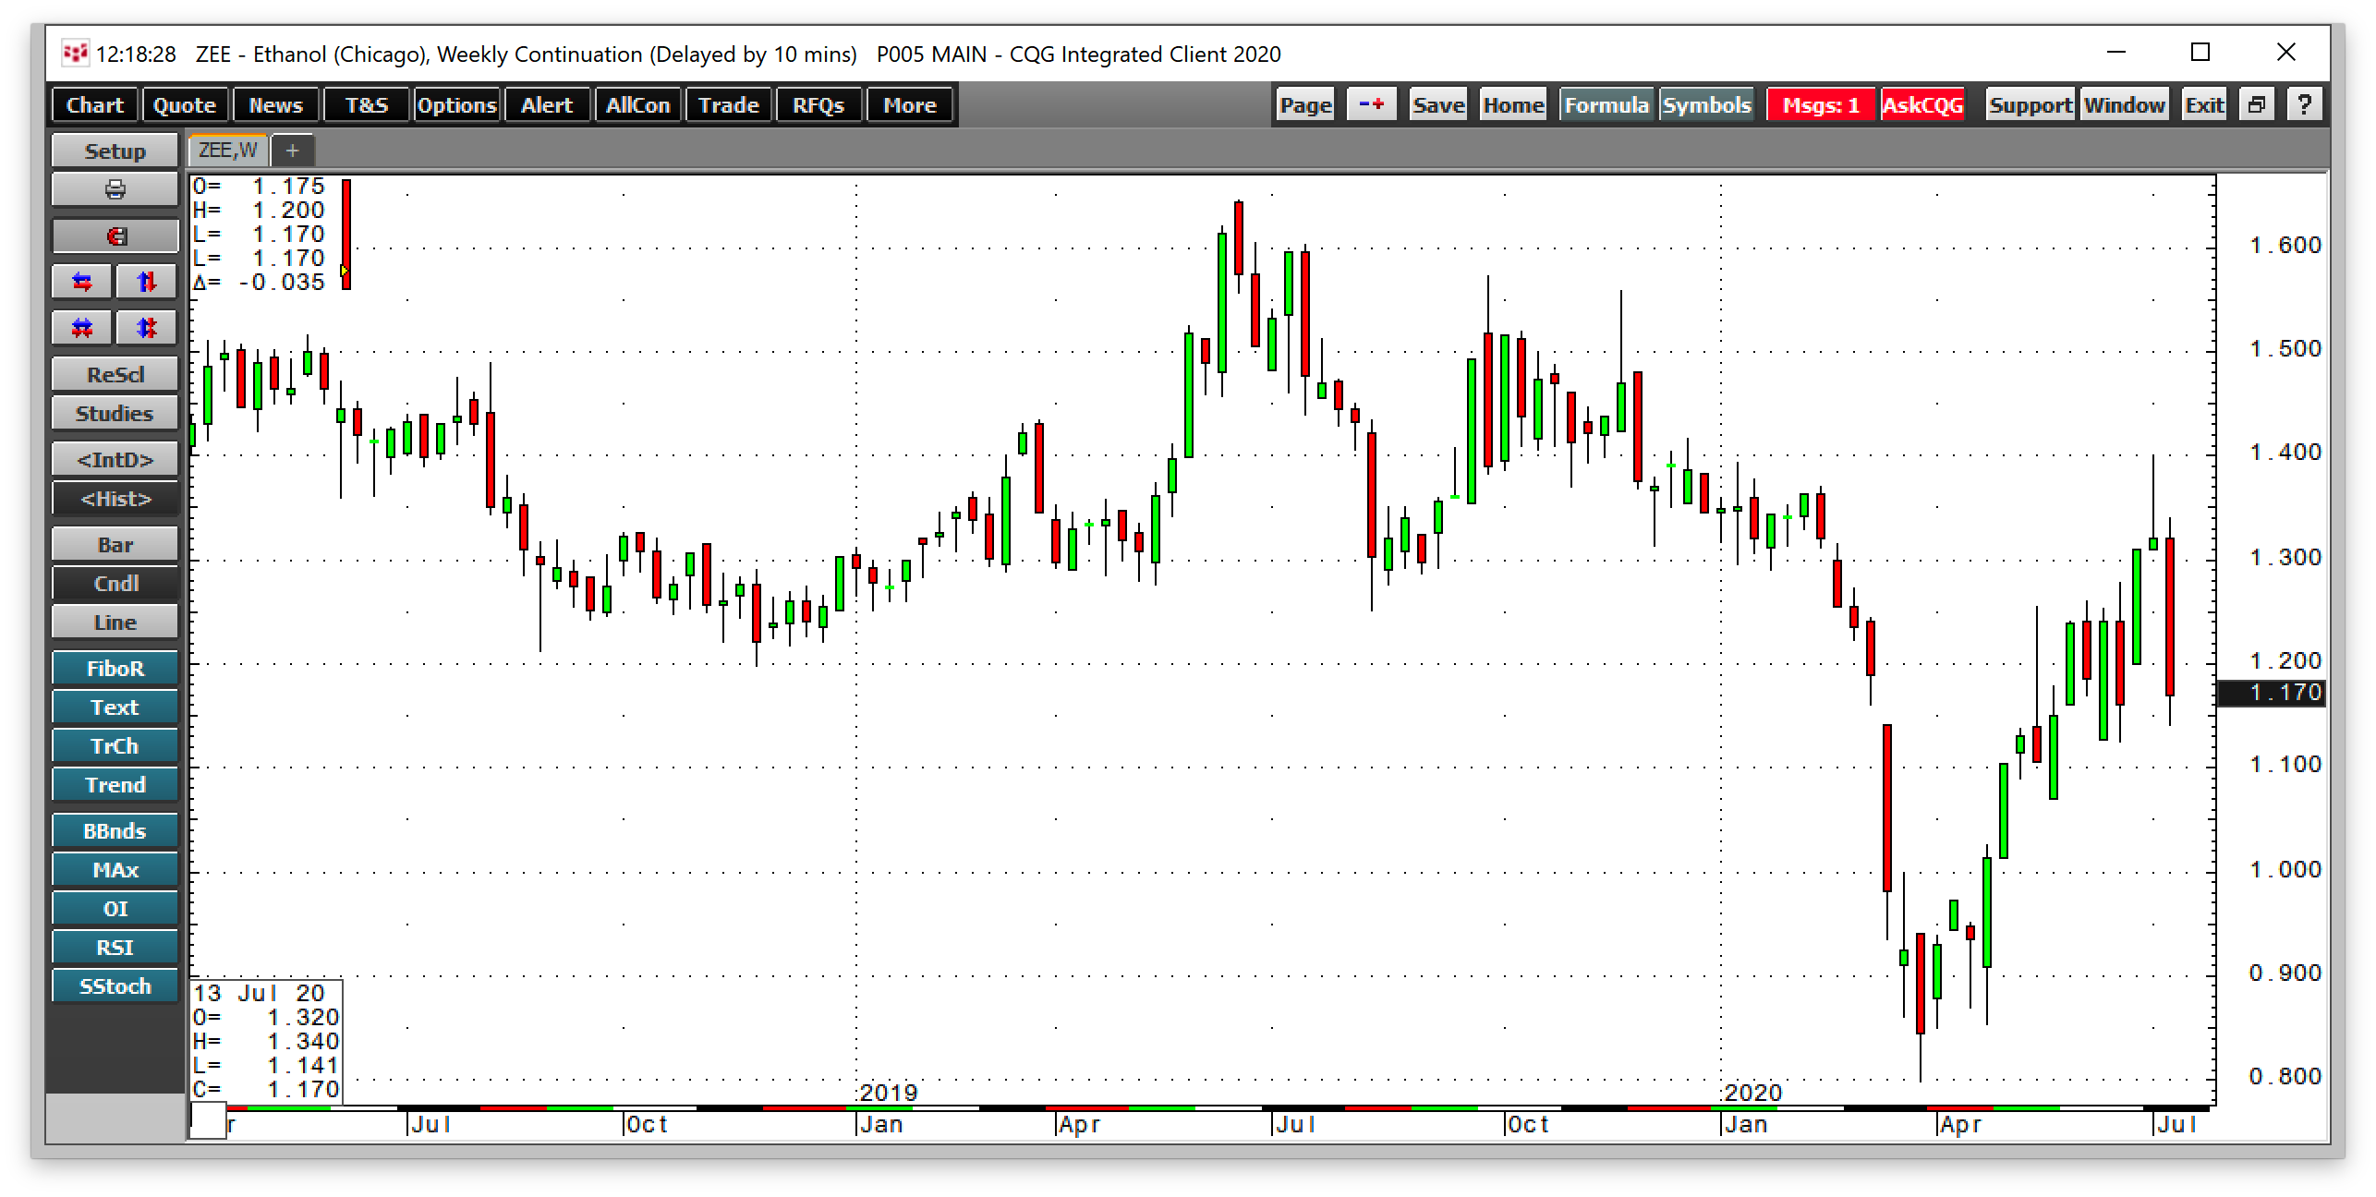The height and width of the screenshot is (1197, 2376).
Task: Open the red Msgs: 1 notification button
Action: (x=1820, y=105)
